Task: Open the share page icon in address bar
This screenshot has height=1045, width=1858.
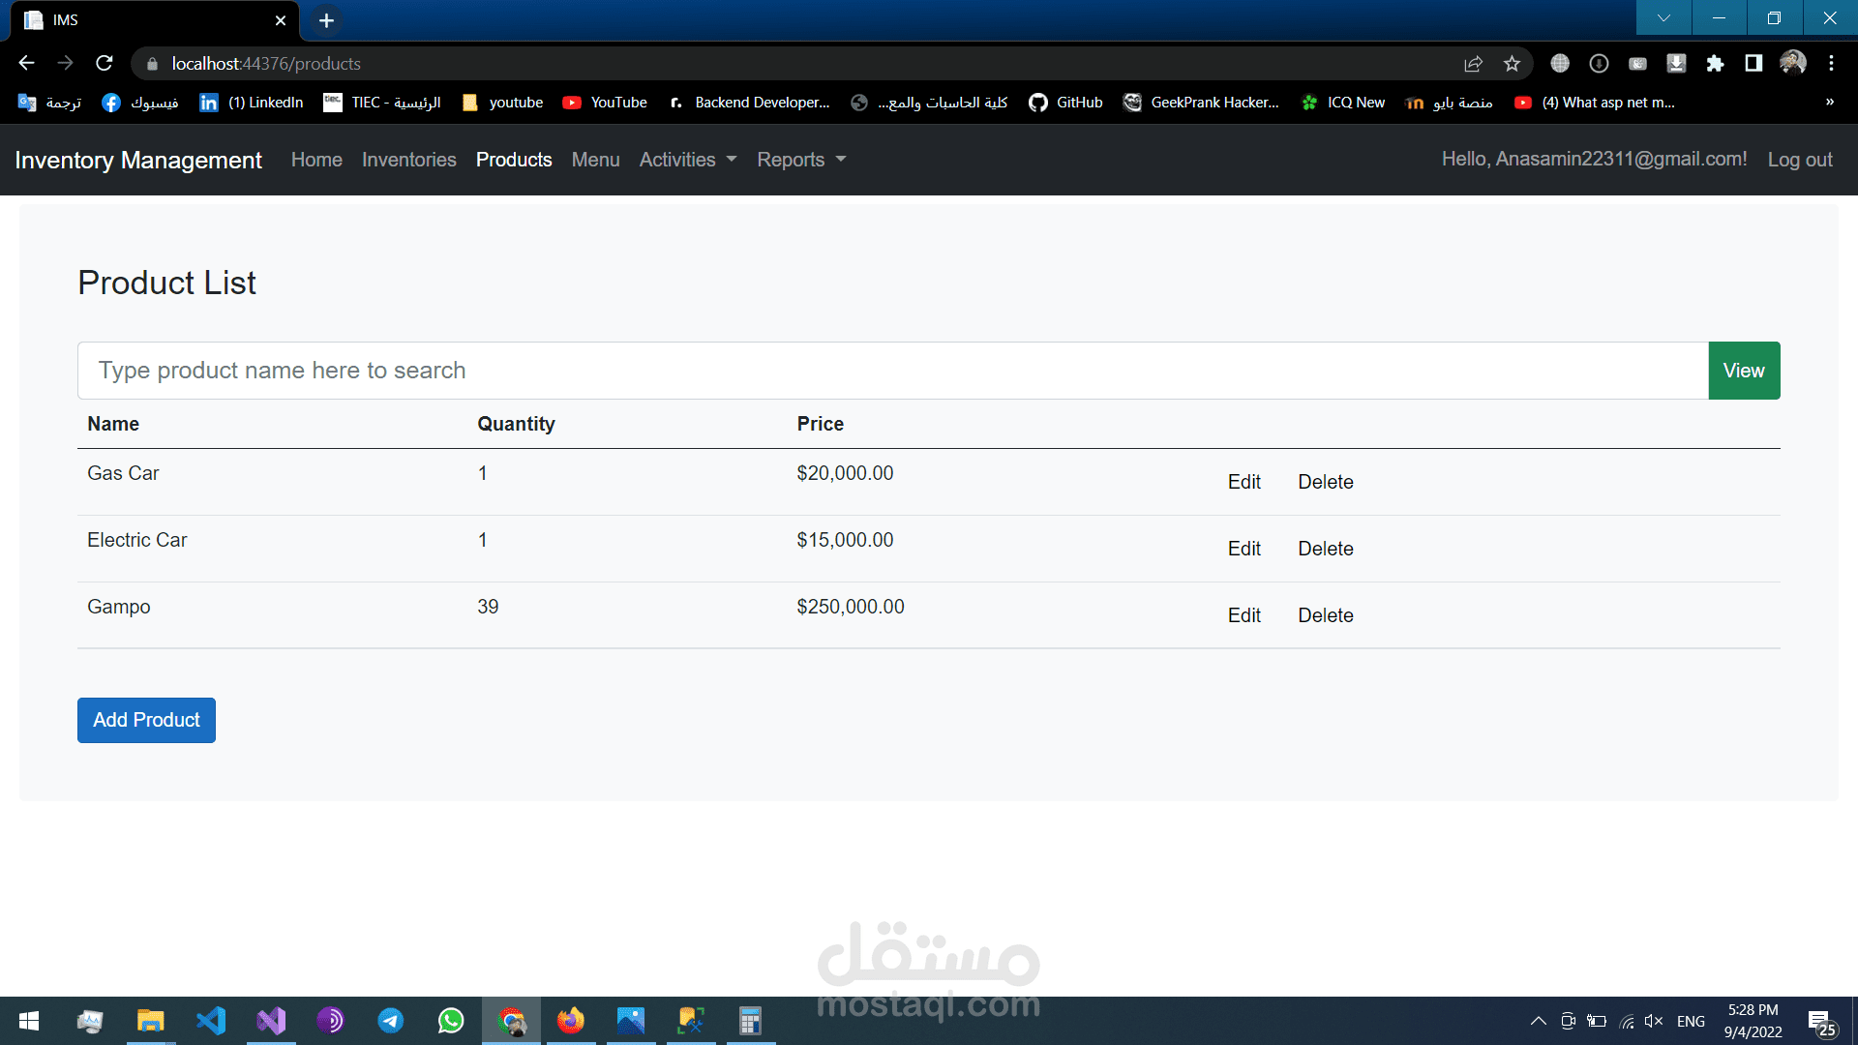Action: tap(1473, 63)
